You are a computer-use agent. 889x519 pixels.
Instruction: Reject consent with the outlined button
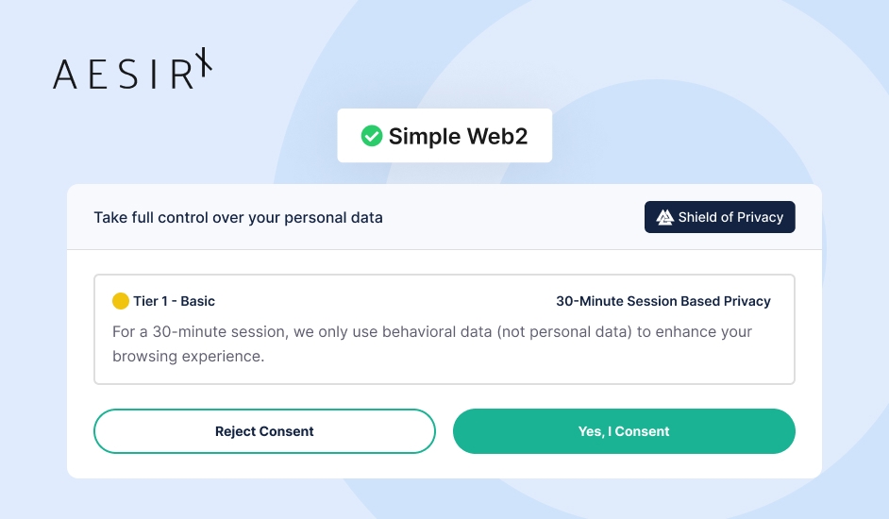pyautogui.click(x=264, y=431)
